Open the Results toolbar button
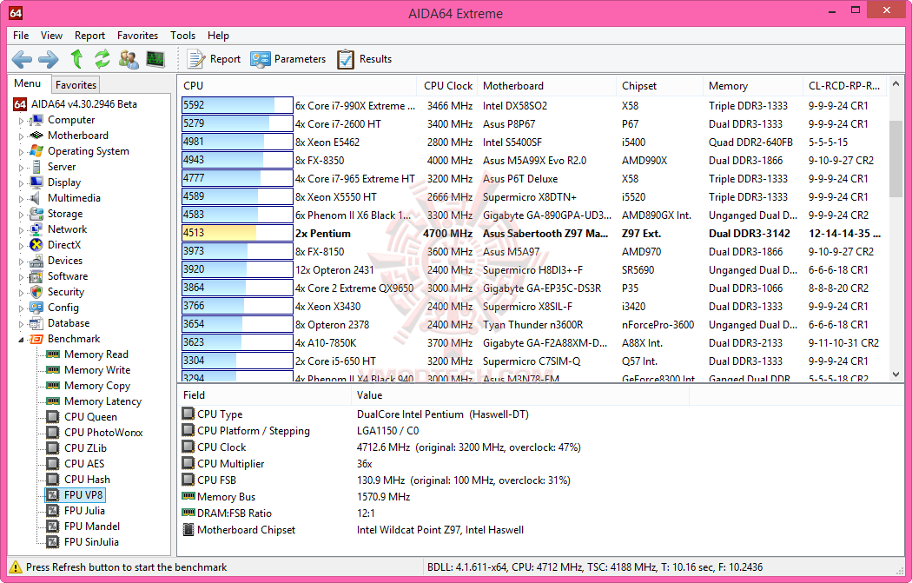912x583 pixels. pos(365,59)
